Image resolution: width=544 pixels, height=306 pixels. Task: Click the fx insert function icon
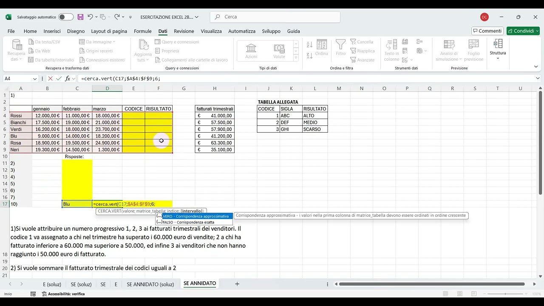[68, 79]
